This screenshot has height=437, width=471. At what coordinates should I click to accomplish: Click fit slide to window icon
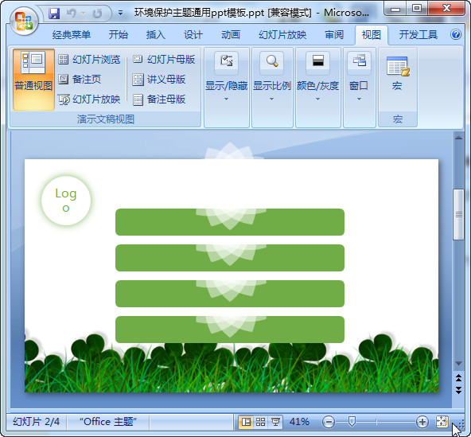pyautogui.click(x=442, y=422)
